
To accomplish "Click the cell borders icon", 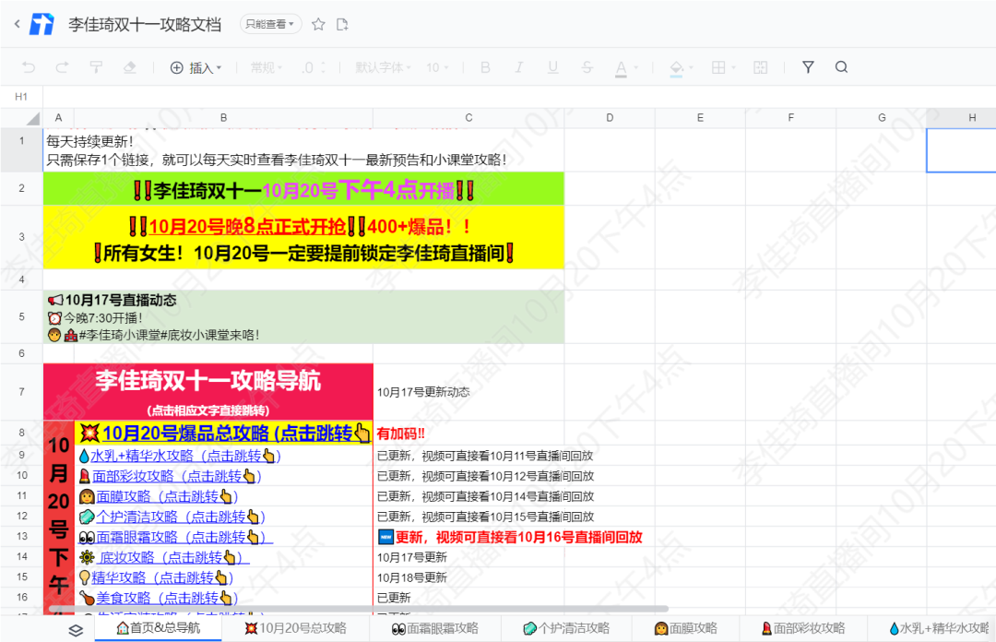I will coord(718,67).
